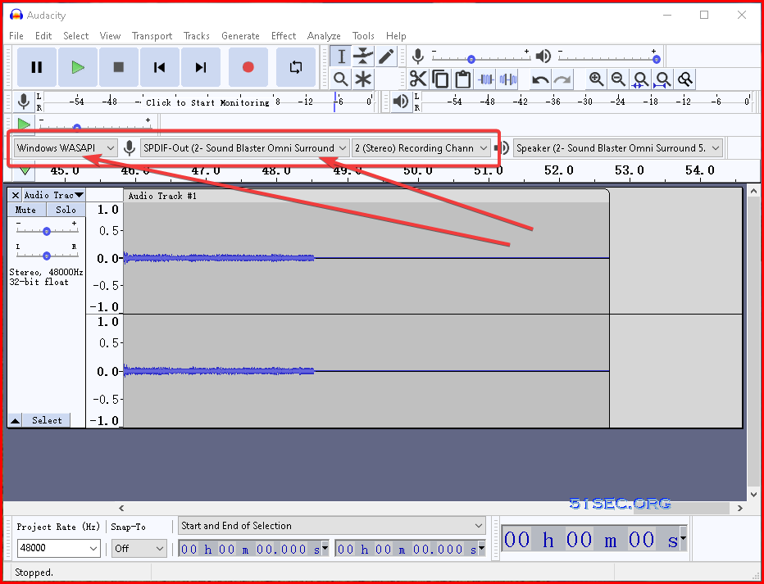The height and width of the screenshot is (584, 764).
Task: Click the playback meter speaker icon
Action: (401, 102)
